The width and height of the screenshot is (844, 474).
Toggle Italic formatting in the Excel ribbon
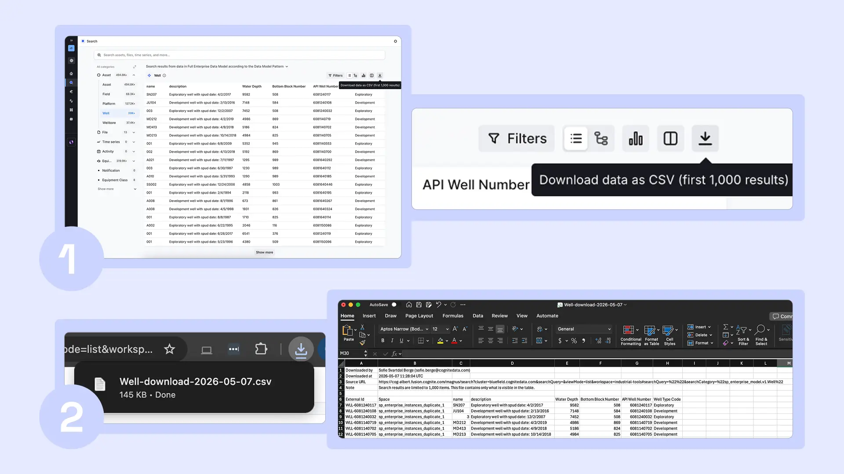(x=392, y=341)
